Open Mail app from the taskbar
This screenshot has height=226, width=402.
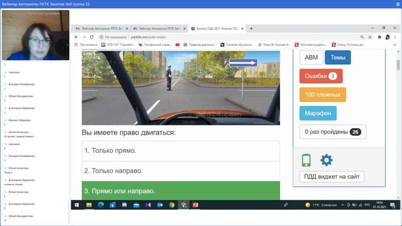(x=136, y=205)
